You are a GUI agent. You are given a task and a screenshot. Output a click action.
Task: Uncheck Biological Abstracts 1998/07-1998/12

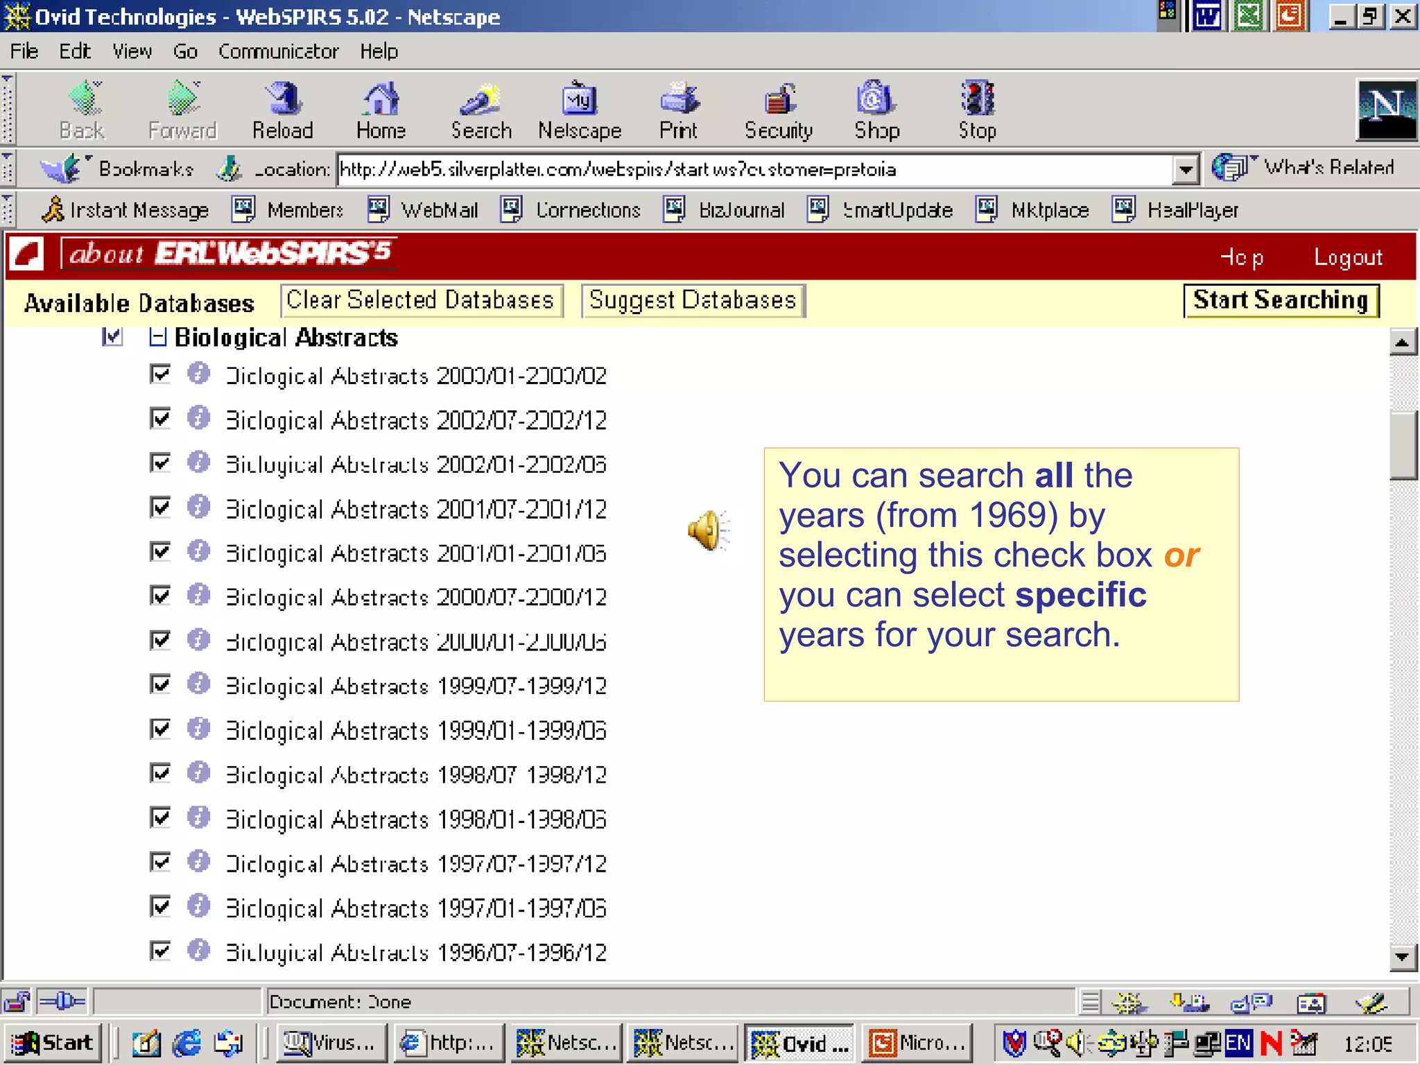(x=160, y=773)
